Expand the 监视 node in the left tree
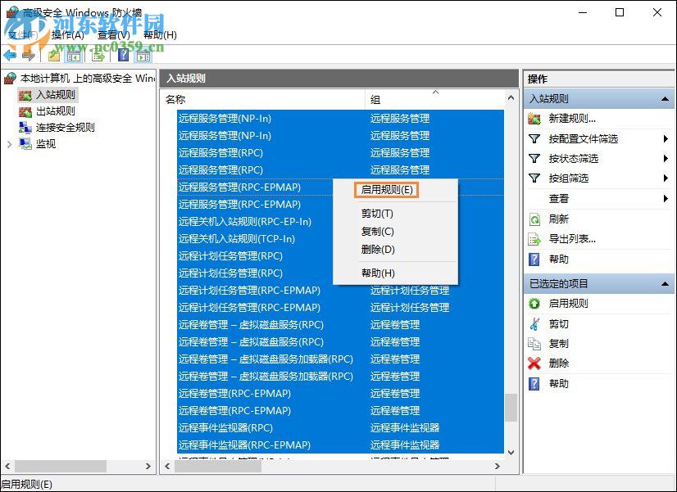The width and height of the screenshot is (677, 492). (x=8, y=144)
